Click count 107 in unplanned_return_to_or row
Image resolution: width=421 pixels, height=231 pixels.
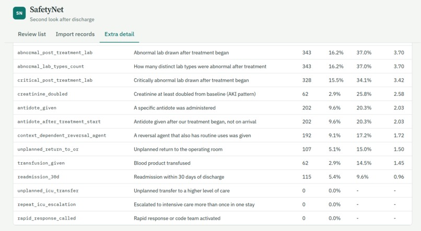coord(307,149)
